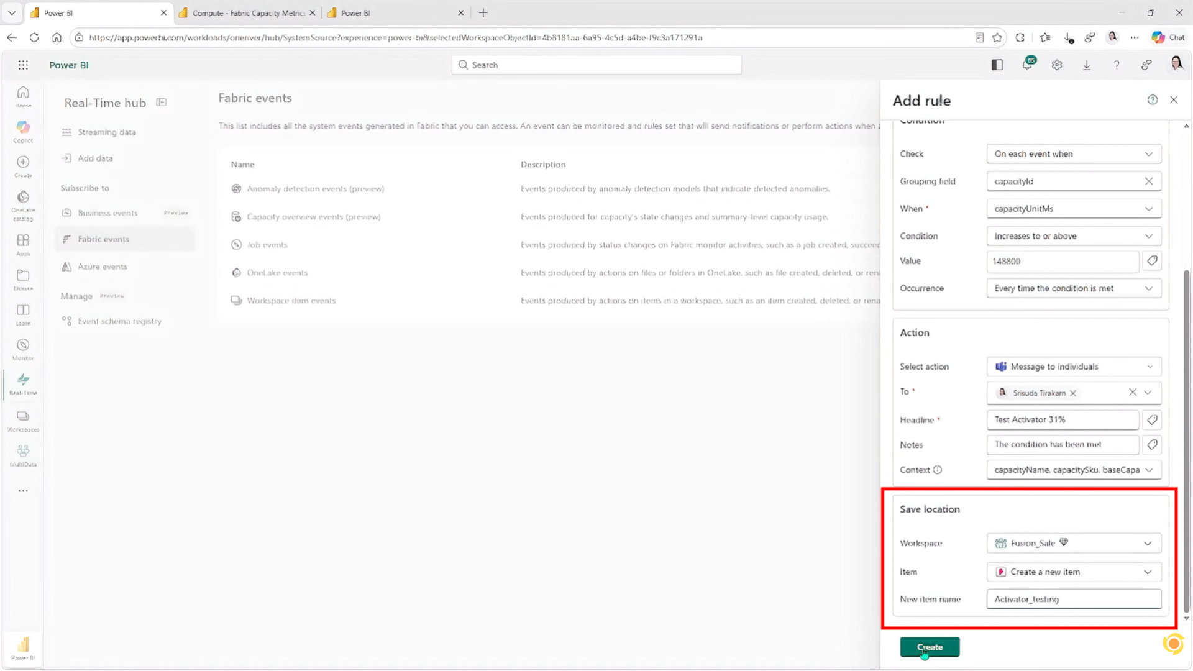
Task: Click the Power BI search box
Action: tap(596, 65)
